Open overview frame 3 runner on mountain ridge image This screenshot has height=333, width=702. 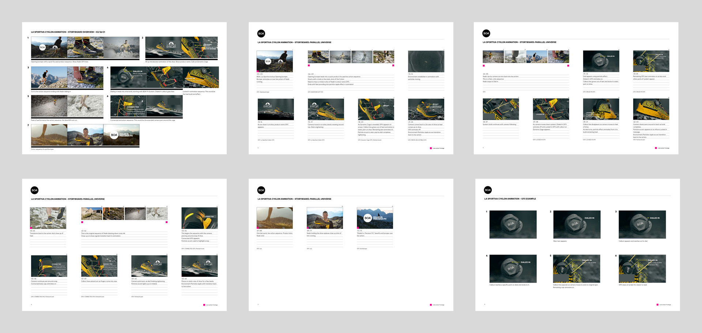pyautogui.click(x=49, y=77)
